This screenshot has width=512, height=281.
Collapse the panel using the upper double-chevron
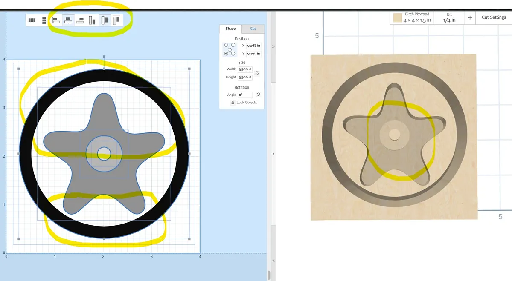[x=273, y=46]
